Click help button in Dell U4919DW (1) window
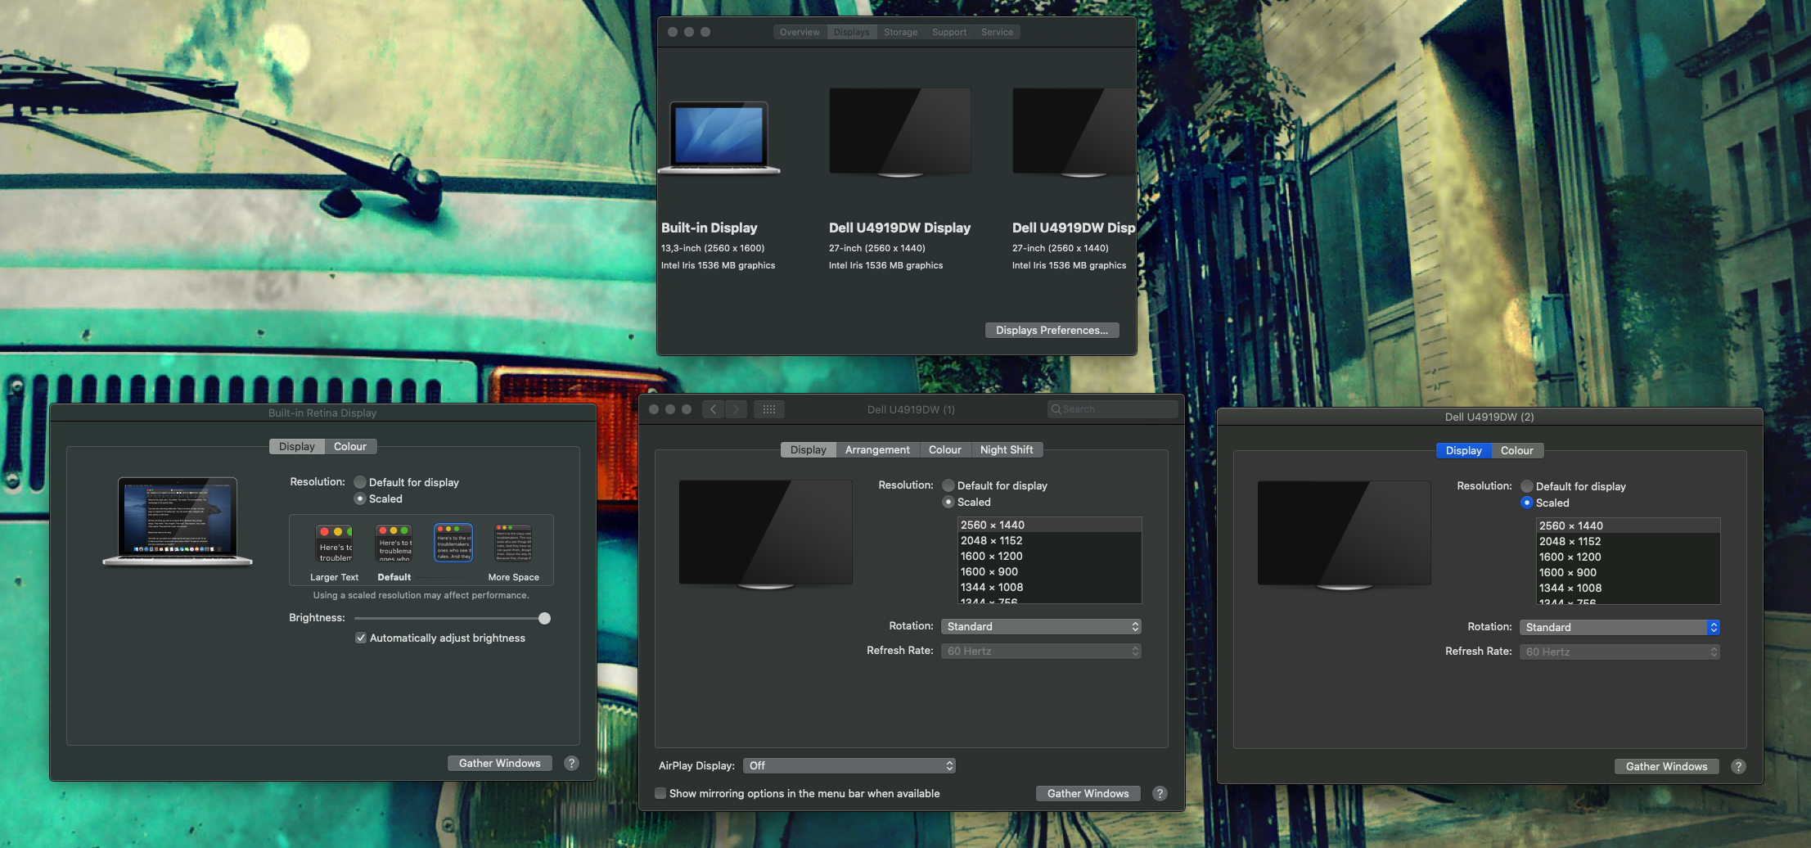1811x848 pixels. click(1160, 793)
